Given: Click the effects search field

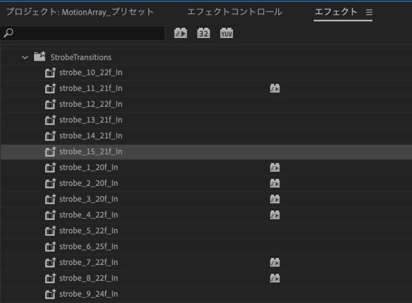Looking at the screenshot, I should [87, 33].
